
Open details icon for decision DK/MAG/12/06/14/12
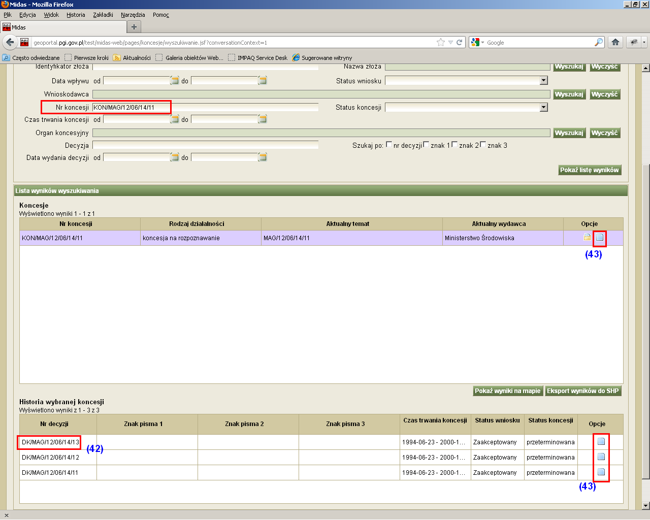[x=601, y=457]
